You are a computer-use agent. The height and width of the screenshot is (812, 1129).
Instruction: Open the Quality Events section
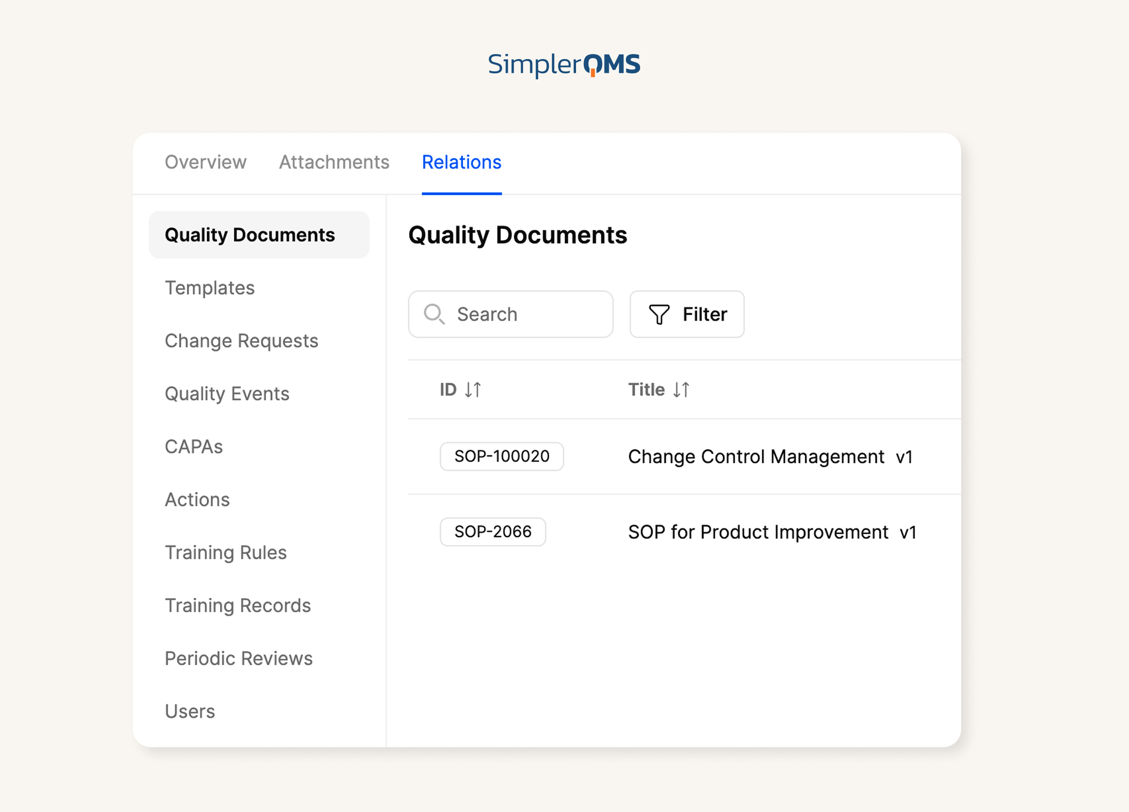(227, 394)
